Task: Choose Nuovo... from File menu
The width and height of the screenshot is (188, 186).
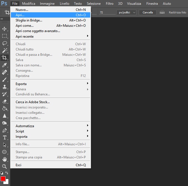Action: [x=51, y=10]
